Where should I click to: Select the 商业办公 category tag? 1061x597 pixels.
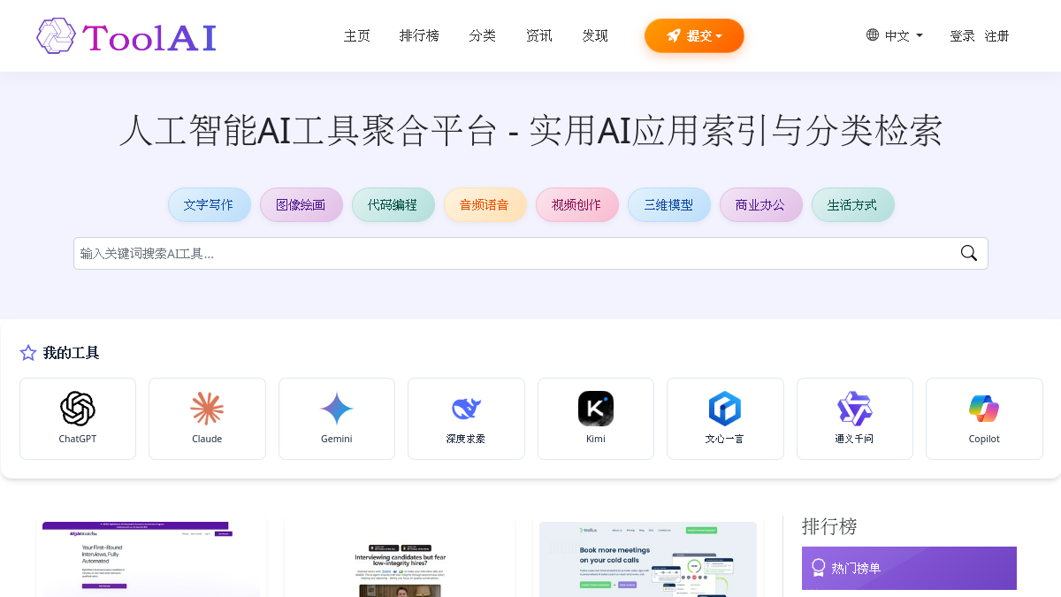(760, 204)
